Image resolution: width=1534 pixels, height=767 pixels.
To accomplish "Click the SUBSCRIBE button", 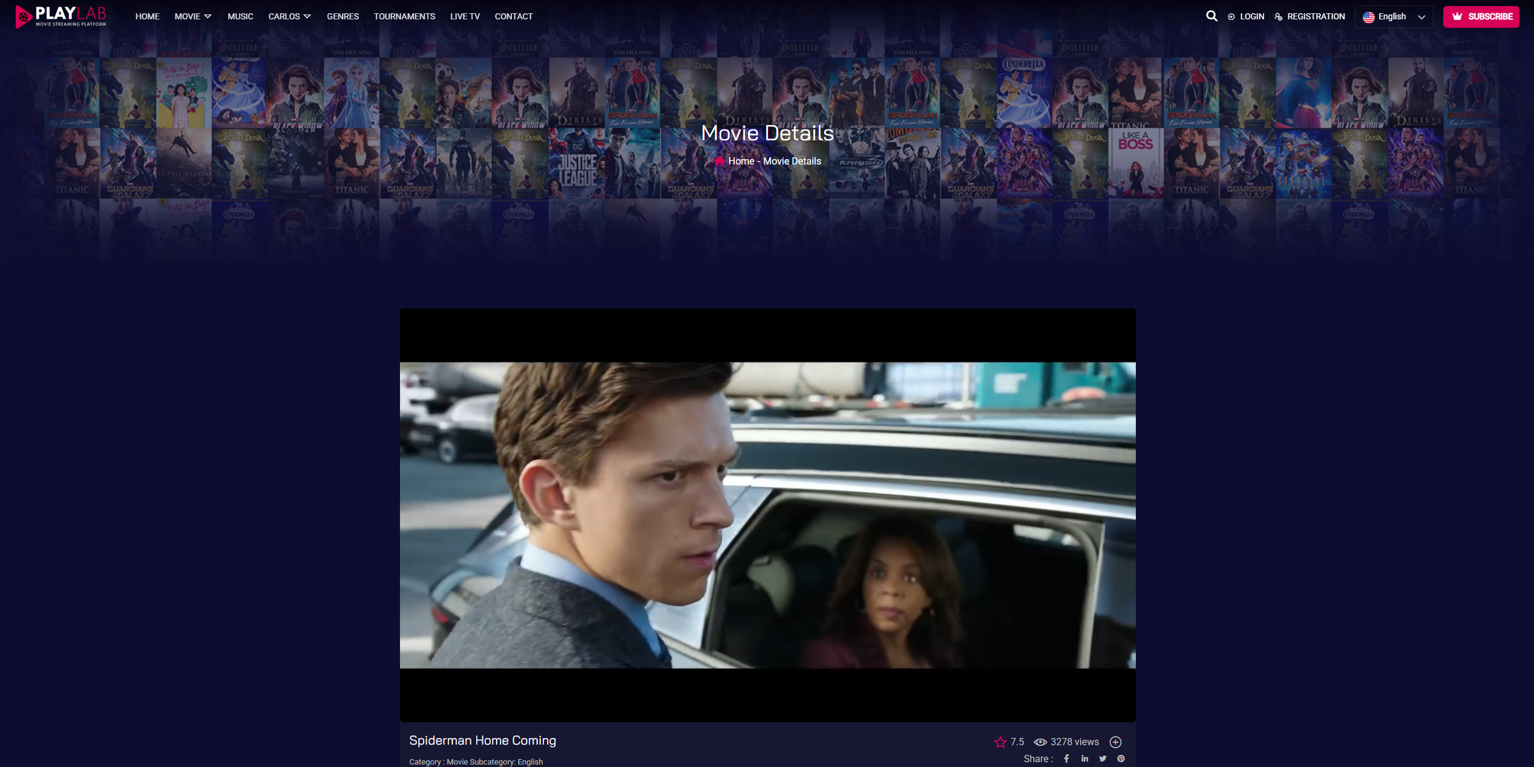I will (x=1481, y=17).
